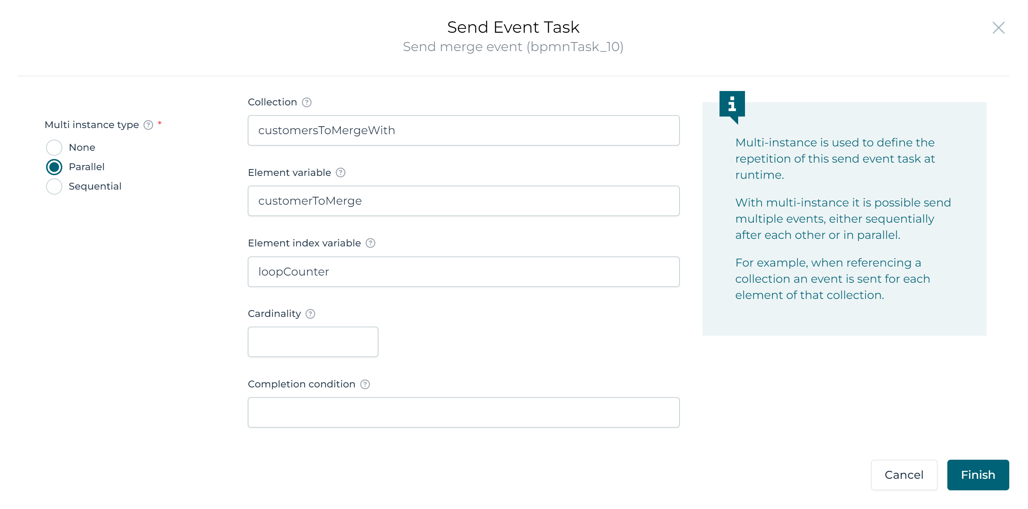Click the None option label text
This screenshot has height=509, width=1028.
(82, 147)
